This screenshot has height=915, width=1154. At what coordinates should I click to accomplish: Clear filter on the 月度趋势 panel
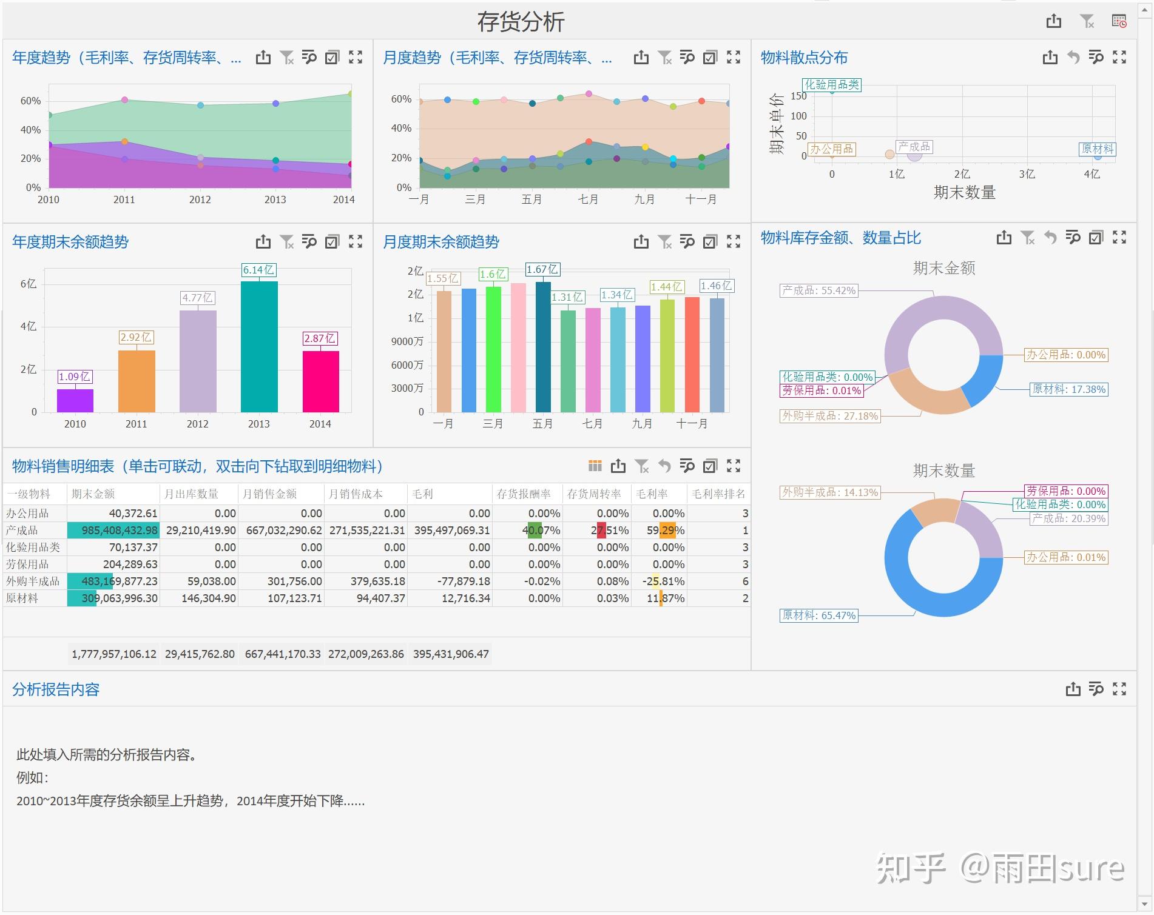pos(664,58)
